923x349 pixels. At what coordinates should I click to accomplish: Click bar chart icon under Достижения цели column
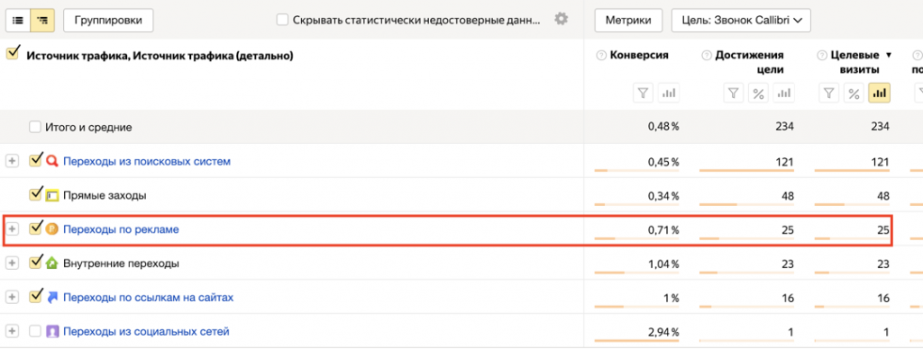[x=783, y=93]
